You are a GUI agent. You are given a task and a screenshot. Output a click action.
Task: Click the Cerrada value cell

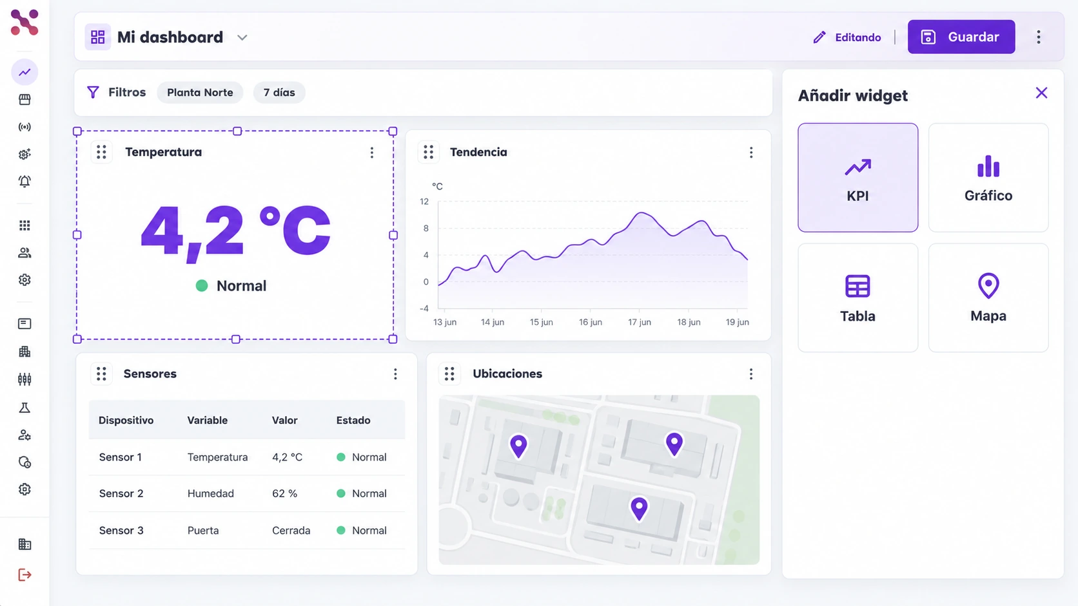pyautogui.click(x=291, y=531)
